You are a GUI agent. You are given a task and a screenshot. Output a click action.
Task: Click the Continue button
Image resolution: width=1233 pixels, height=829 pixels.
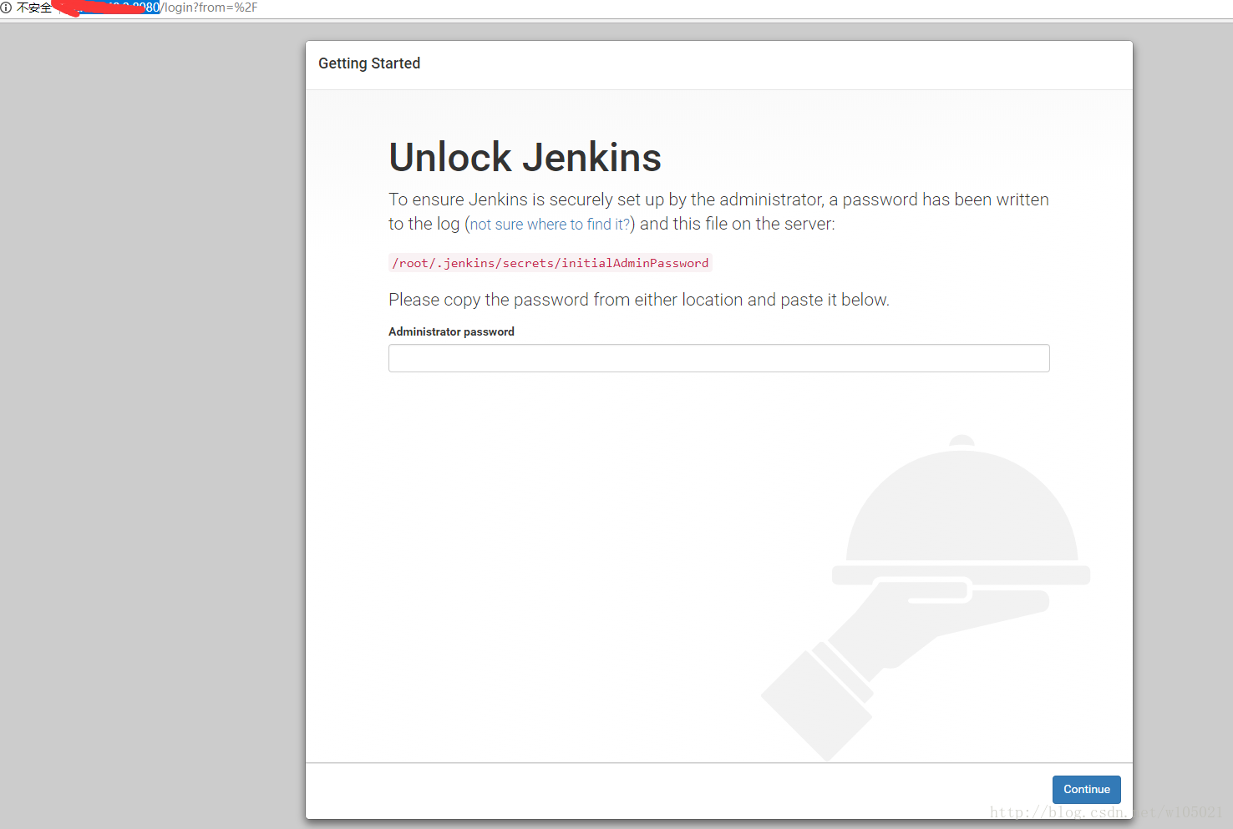point(1086,789)
